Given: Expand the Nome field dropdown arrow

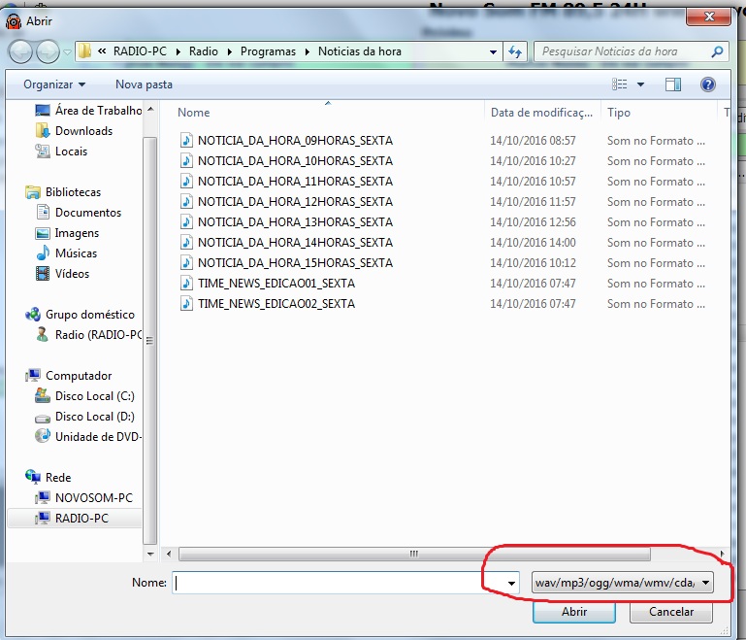Looking at the screenshot, I should tap(511, 583).
